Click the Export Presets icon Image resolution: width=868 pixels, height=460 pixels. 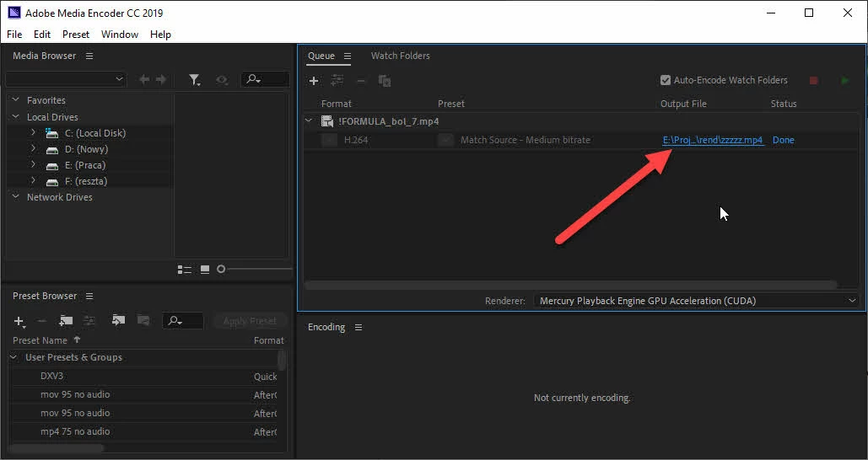point(143,321)
